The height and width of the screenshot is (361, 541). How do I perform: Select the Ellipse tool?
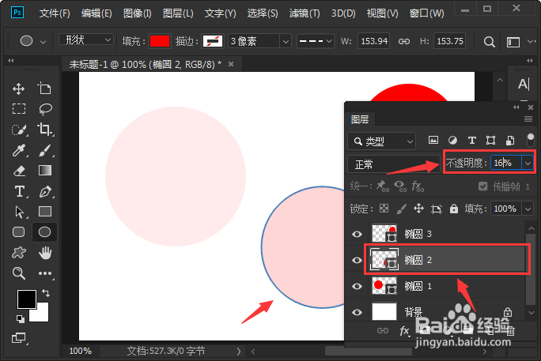coord(44,232)
